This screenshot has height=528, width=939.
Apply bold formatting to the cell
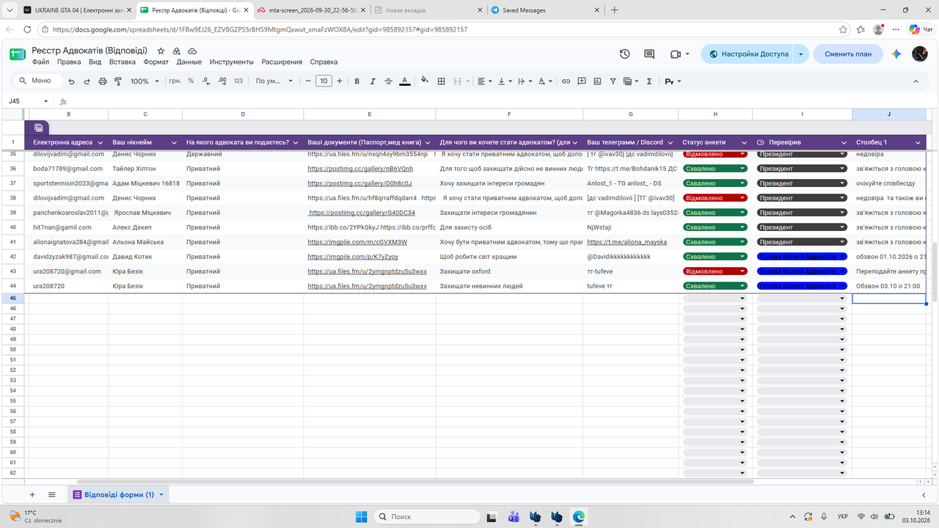(357, 81)
